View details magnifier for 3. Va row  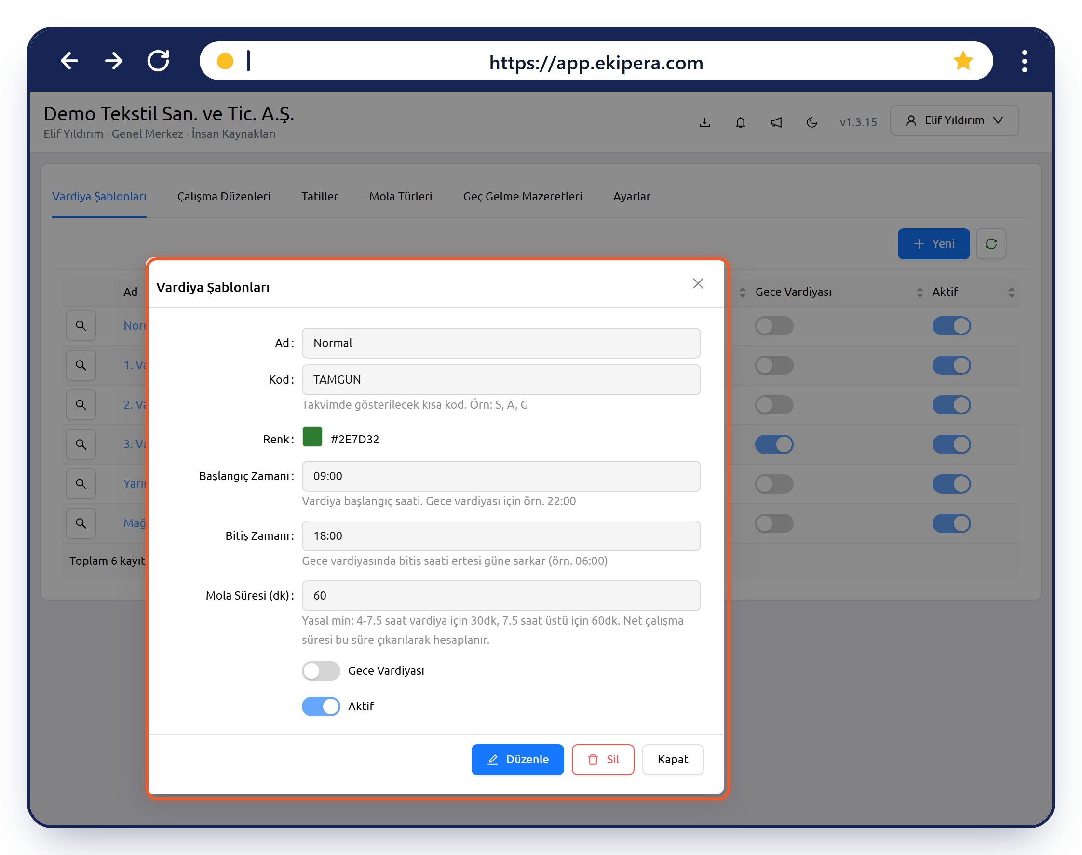click(x=81, y=444)
